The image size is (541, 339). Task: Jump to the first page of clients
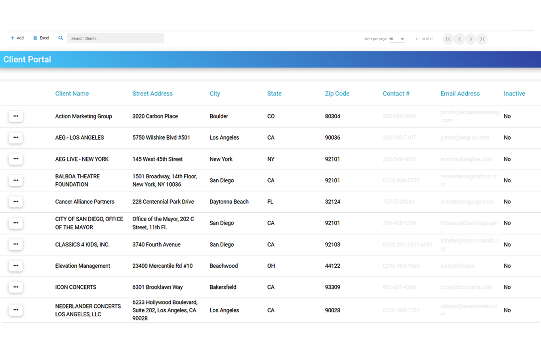pyautogui.click(x=448, y=39)
